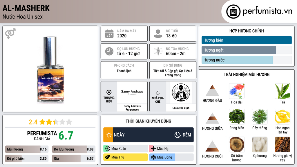Viewport: 297px width, 167px height.
Task: Click the Hợp hương chính heading
Action: [247, 31]
